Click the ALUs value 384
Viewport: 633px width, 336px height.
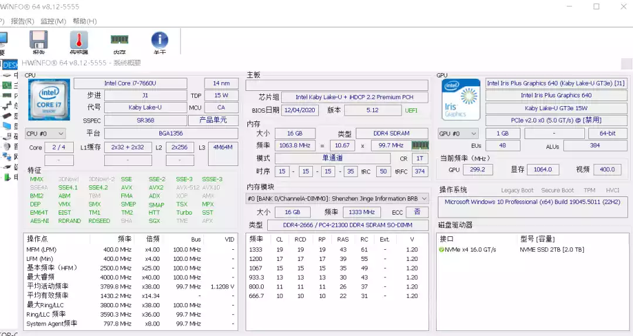595,145
